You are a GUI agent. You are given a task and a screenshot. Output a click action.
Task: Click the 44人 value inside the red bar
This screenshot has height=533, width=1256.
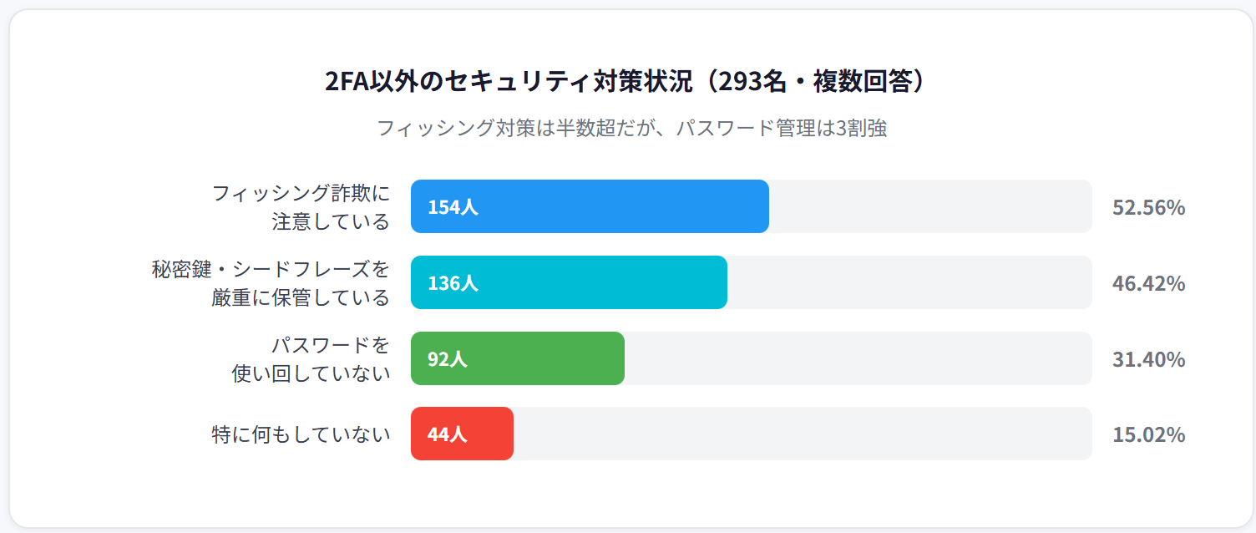pos(447,434)
